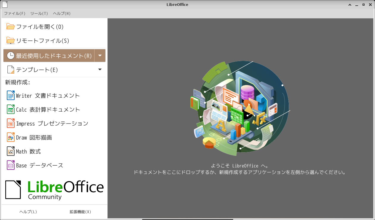The width and height of the screenshot is (375, 220).
Task: Click the テンプレート document icon
Action: point(11,69)
